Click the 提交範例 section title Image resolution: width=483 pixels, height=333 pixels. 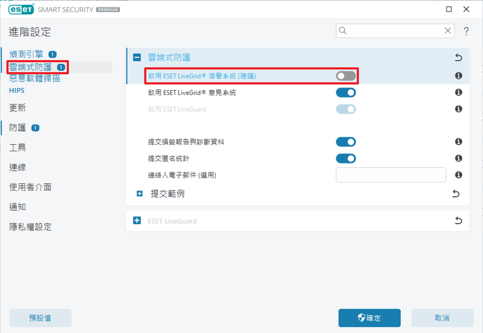click(x=167, y=193)
